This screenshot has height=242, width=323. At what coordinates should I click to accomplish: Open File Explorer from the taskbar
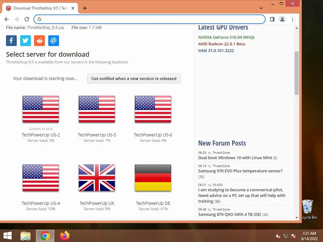click(x=26, y=236)
